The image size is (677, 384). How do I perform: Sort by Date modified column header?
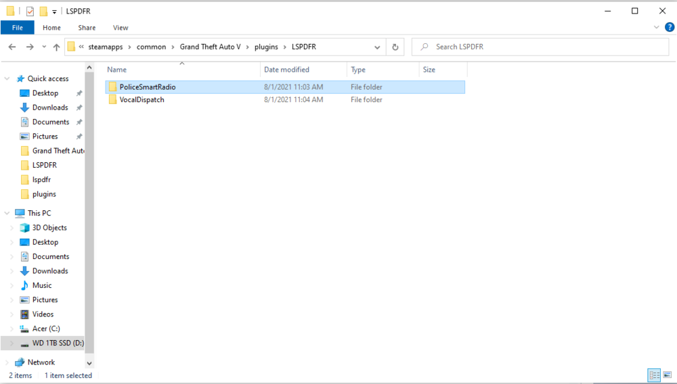[x=286, y=70]
